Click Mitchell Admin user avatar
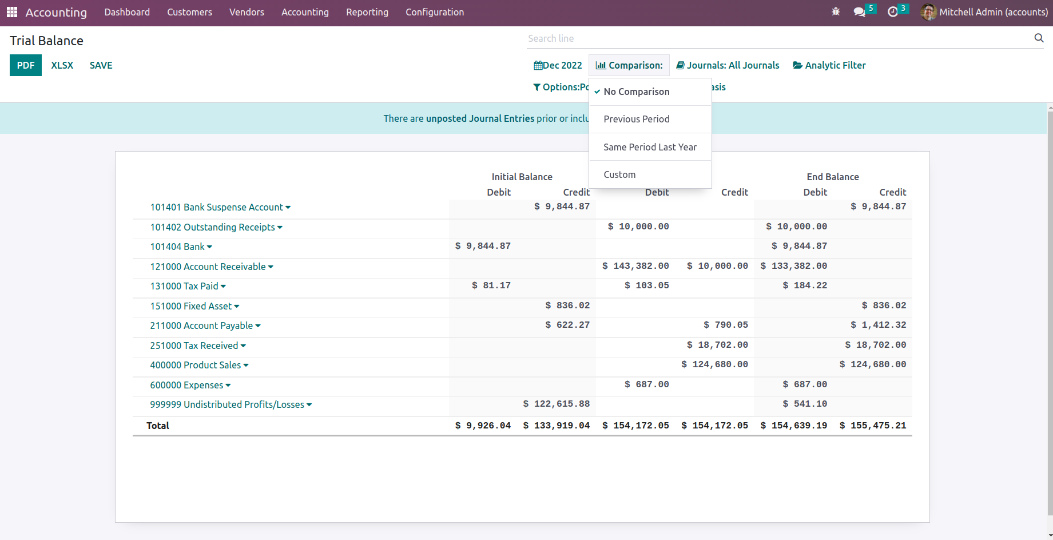1053x540 pixels. tap(929, 12)
